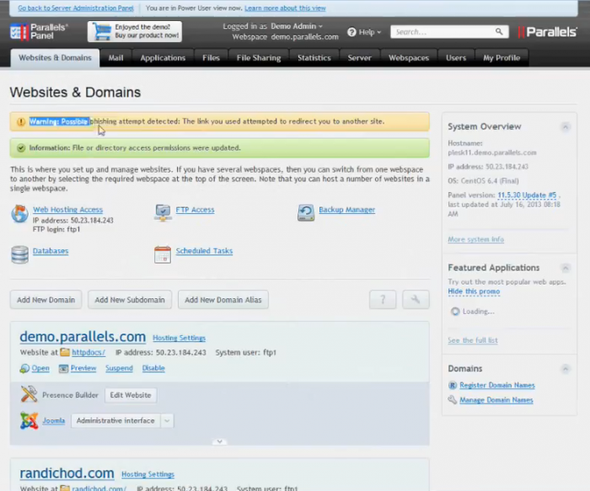Click the Joomla logo icon

29,420
